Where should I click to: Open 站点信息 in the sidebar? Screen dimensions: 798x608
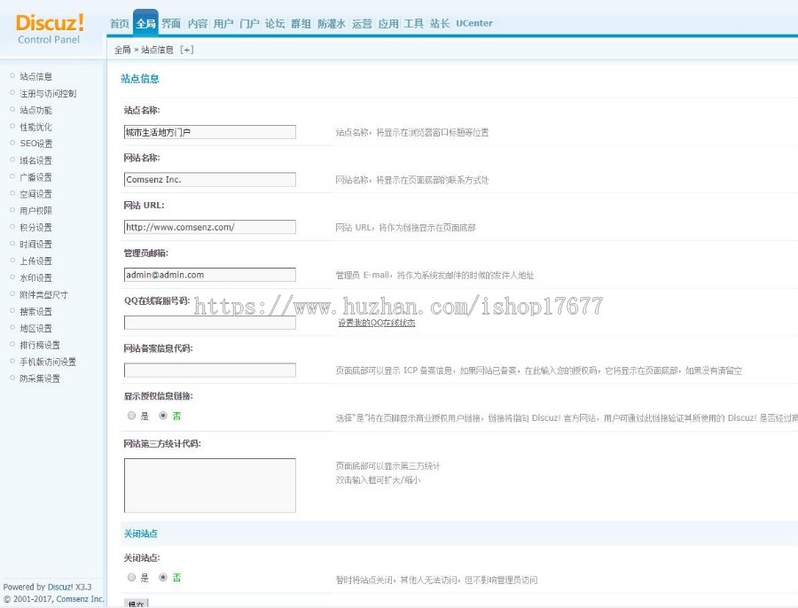(x=35, y=76)
